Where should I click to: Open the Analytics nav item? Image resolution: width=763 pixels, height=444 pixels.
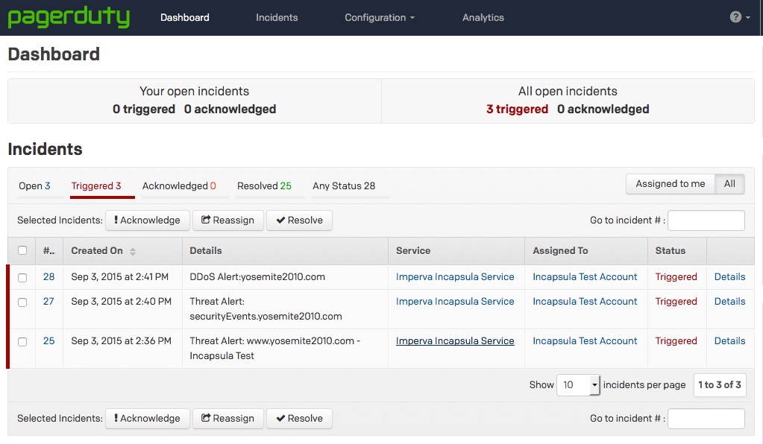[x=483, y=17]
